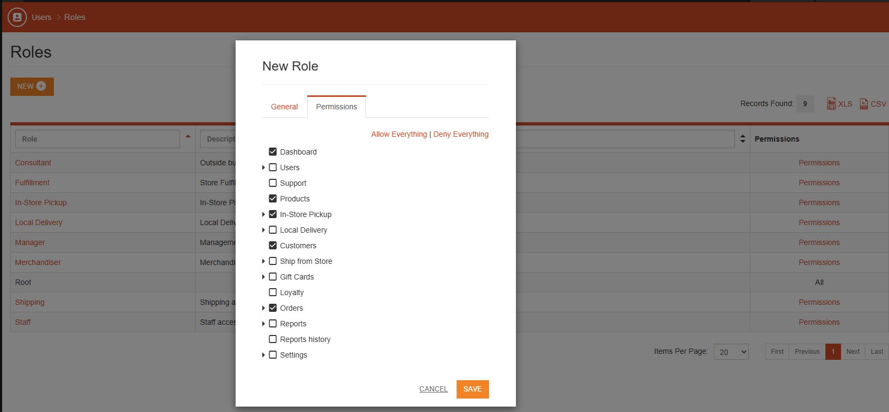Expand the Users permission tree
The height and width of the screenshot is (412, 889).
click(x=264, y=167)
